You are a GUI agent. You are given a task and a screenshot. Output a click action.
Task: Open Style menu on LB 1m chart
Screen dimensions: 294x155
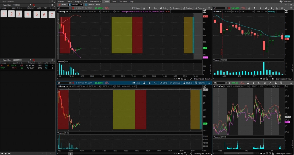pyautogui.click(x=163, y=83)
